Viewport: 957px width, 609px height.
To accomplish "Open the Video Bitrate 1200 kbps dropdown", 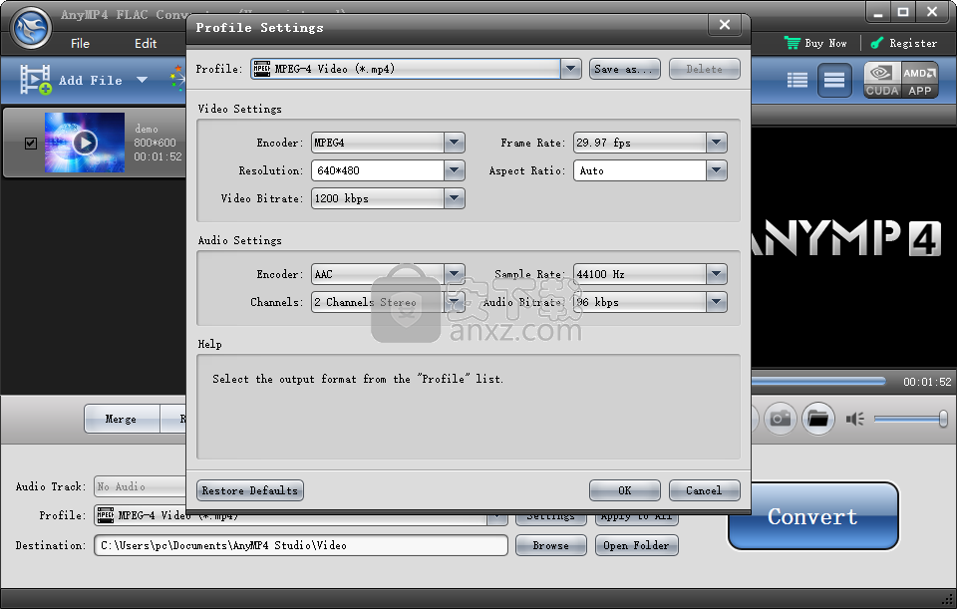I will point(455,198).
